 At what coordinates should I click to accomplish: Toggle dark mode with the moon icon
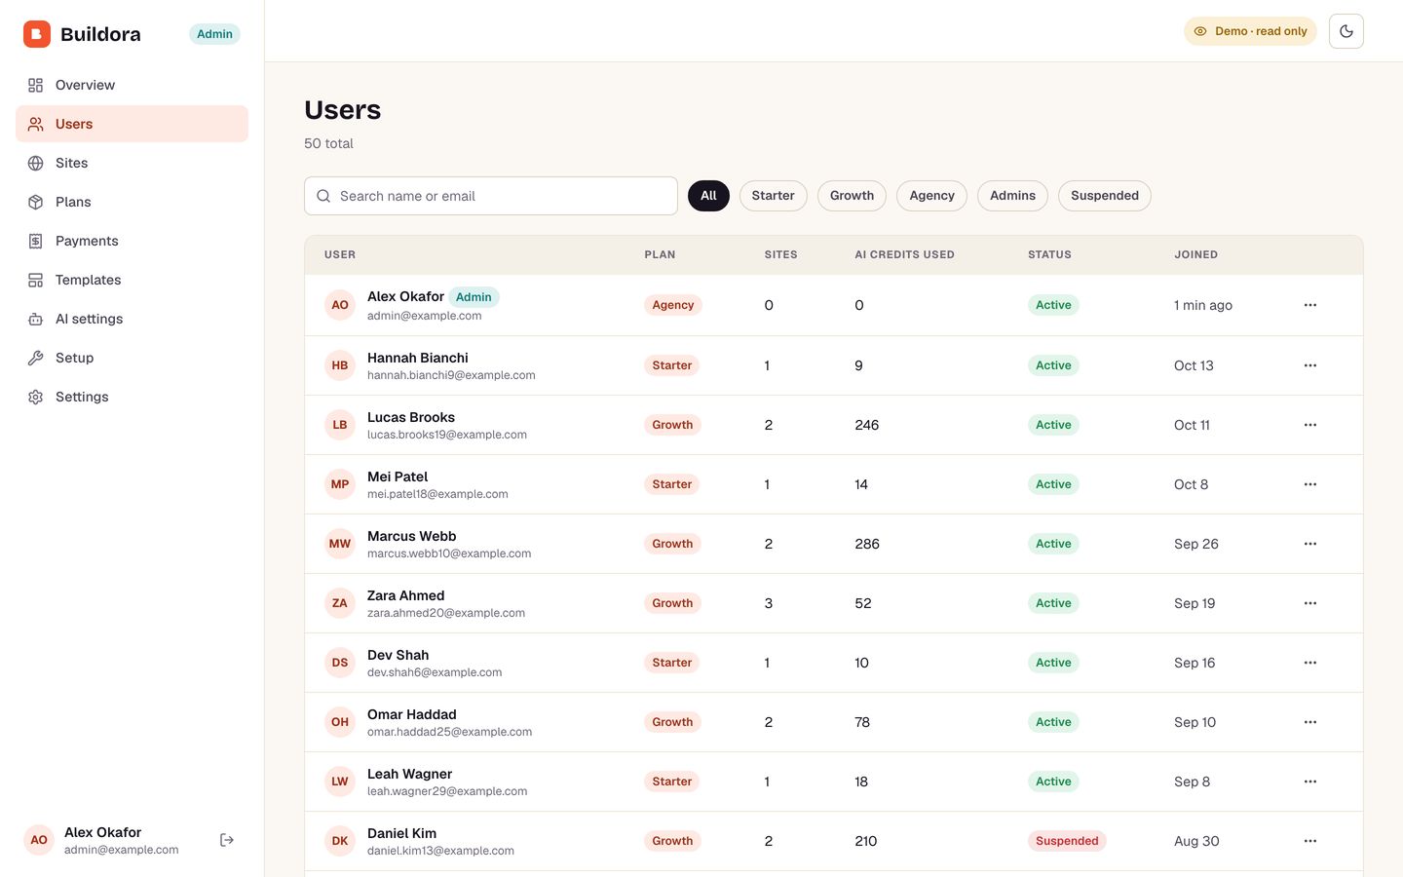click(1346, 31)
